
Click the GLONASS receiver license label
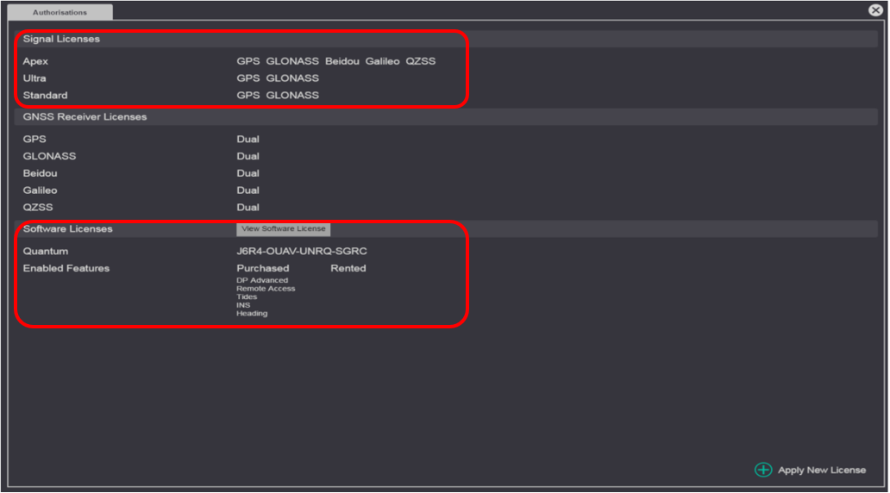49,156
